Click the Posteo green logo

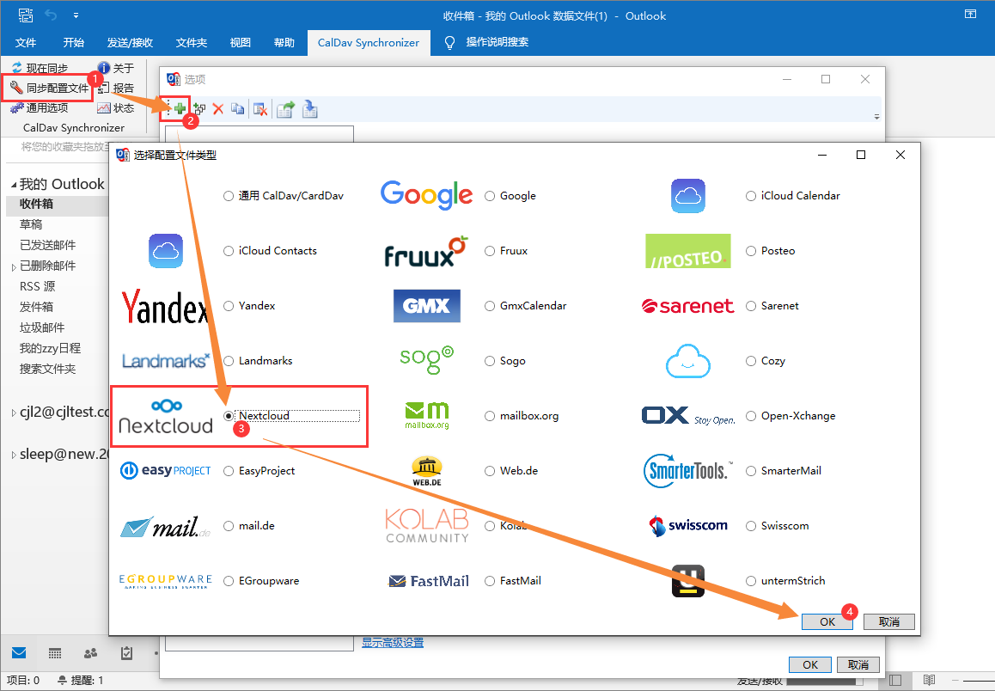[x=688, y=251]
